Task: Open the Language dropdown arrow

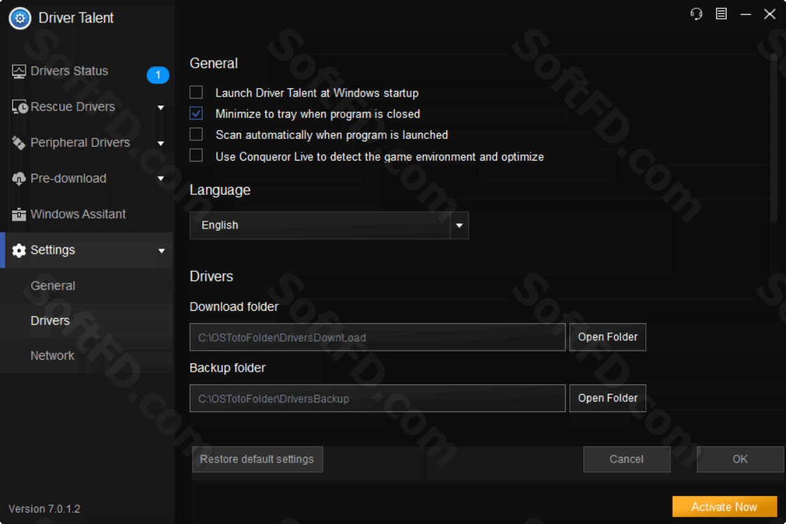Action: click(459, 225)
